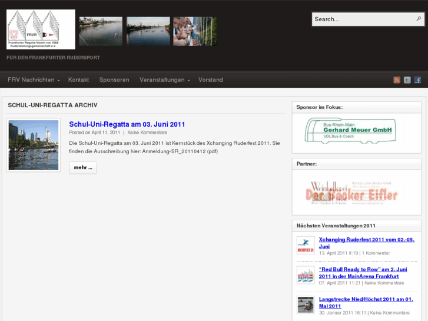Click the FÜR DEN FRANKFURTER RUDERSPORT tagline
Viewport: 428px width, 321px height.
tap(53, 58)
